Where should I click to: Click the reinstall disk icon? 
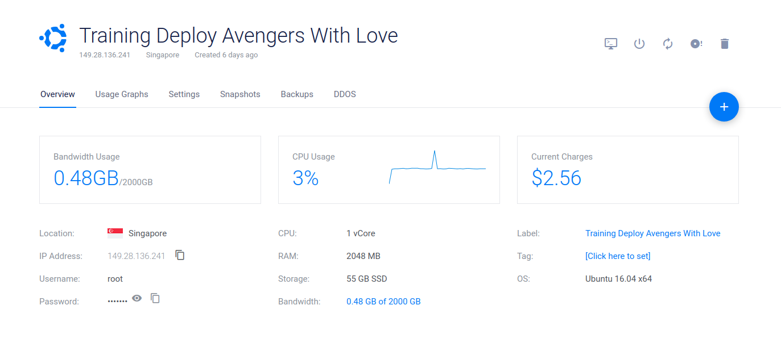click(696, 44)
